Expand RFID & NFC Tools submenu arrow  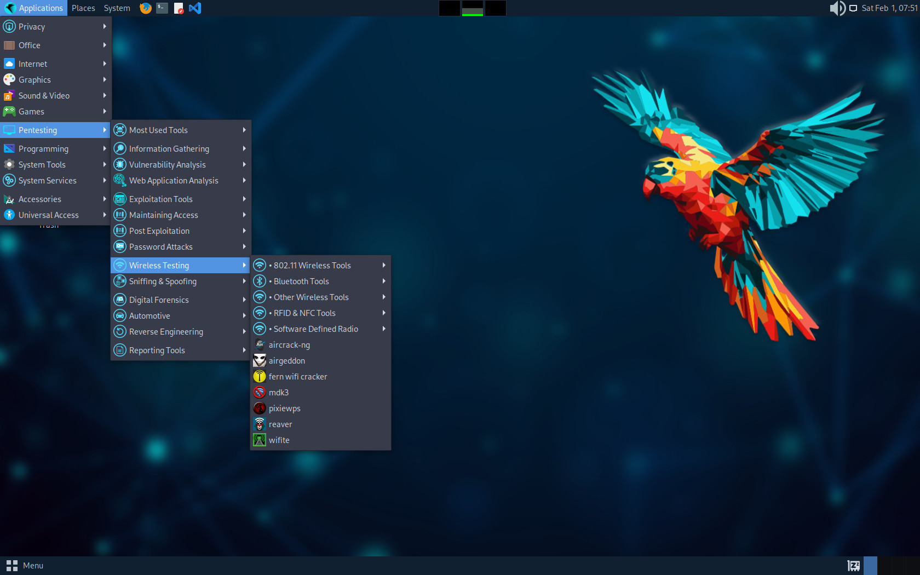(384, 313)
